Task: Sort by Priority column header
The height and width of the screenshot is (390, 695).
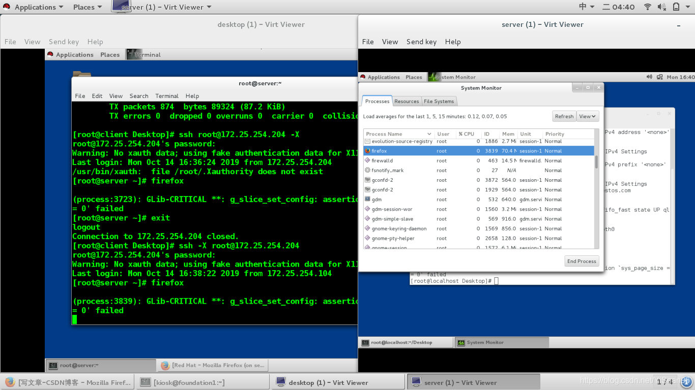Action: point(568,134)
